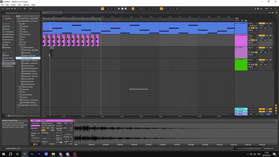
Task: Open the Help menu
Action: [x=33, y=5]
